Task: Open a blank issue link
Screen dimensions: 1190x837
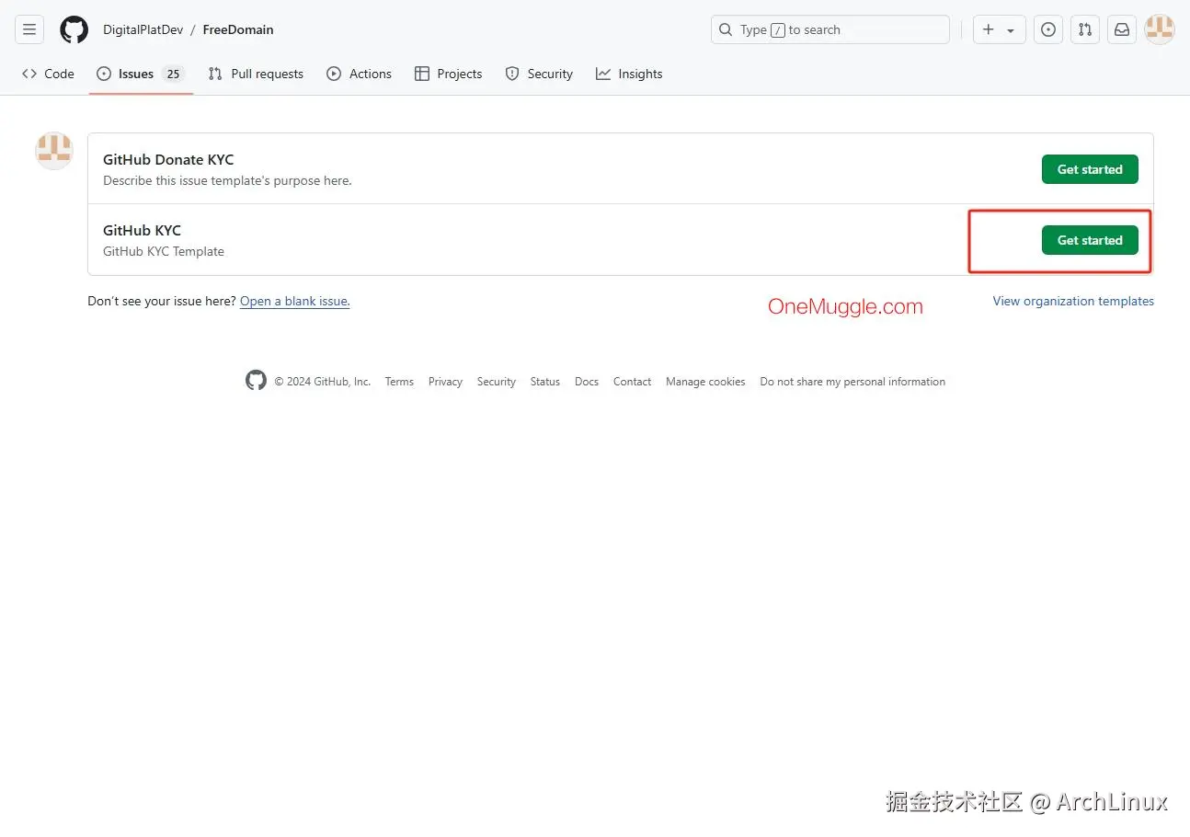Action: click(x=295, y=301)
